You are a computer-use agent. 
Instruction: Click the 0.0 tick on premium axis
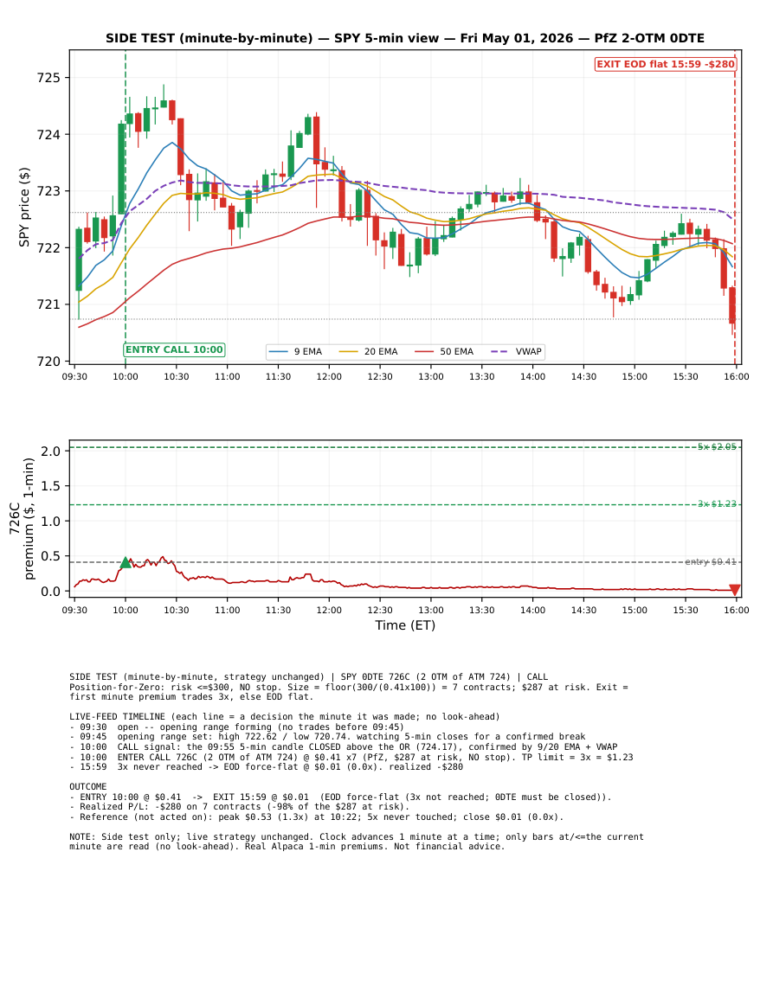pos(52,592)
